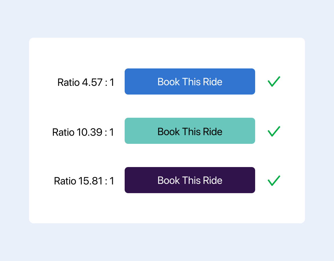Click the "Ratio 15.81 : 1" label

point(84,181)
